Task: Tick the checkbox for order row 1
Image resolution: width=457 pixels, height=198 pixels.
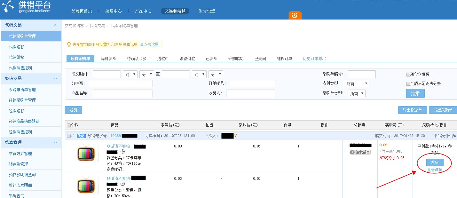Action: (69, 136)
